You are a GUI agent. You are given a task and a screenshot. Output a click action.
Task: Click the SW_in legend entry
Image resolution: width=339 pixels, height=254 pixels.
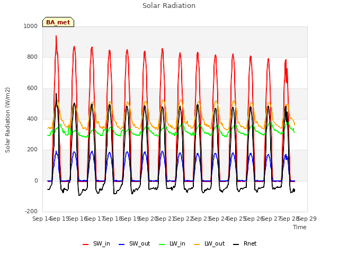[x=96, y=244]
